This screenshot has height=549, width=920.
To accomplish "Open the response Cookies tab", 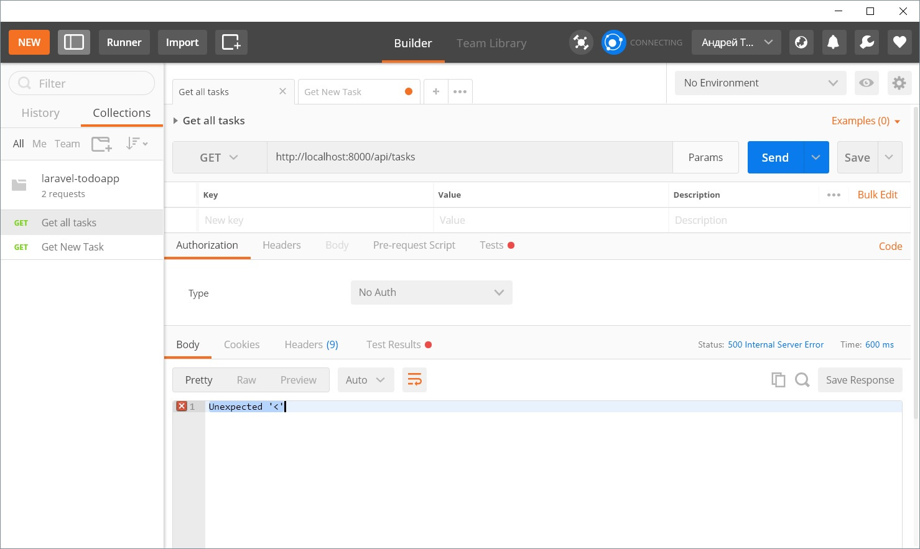I will click(241, 344).
